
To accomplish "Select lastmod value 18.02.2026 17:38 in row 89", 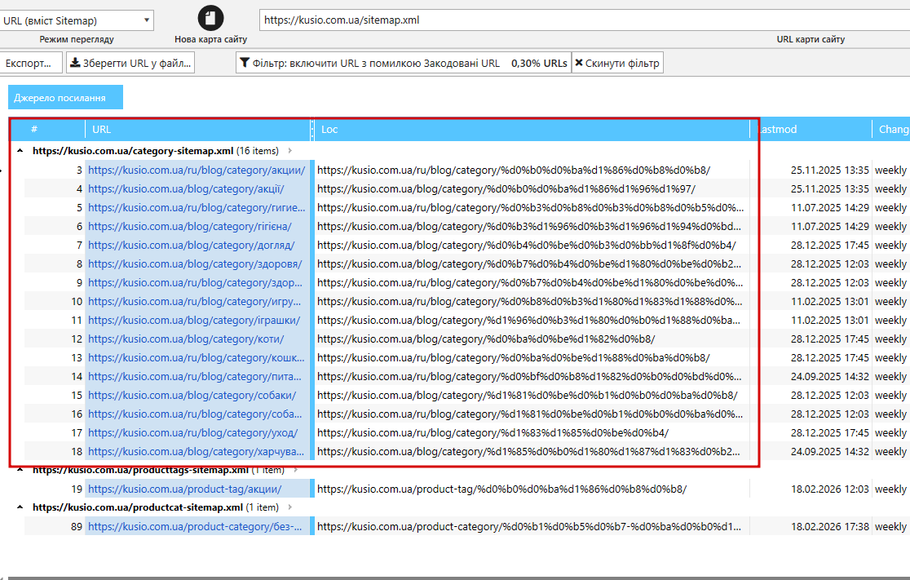I will pyautogui.click(x=830, y=527).
